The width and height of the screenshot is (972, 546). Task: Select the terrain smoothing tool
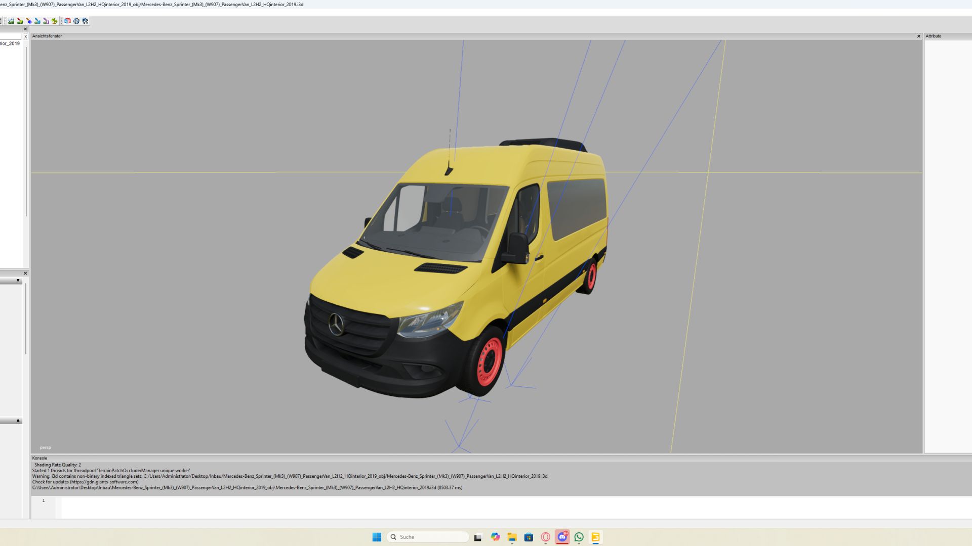pos(20,21)
